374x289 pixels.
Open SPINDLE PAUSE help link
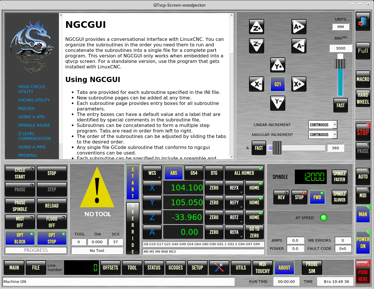(34, 125)
